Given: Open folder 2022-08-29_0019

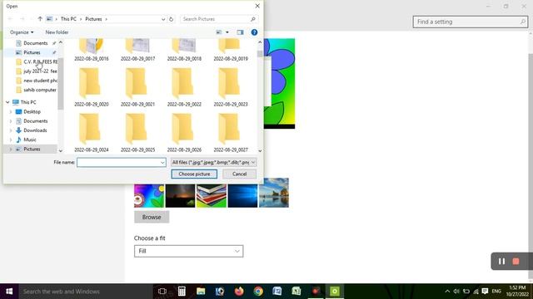Looking at the screenshot, I should coord(231,50).
